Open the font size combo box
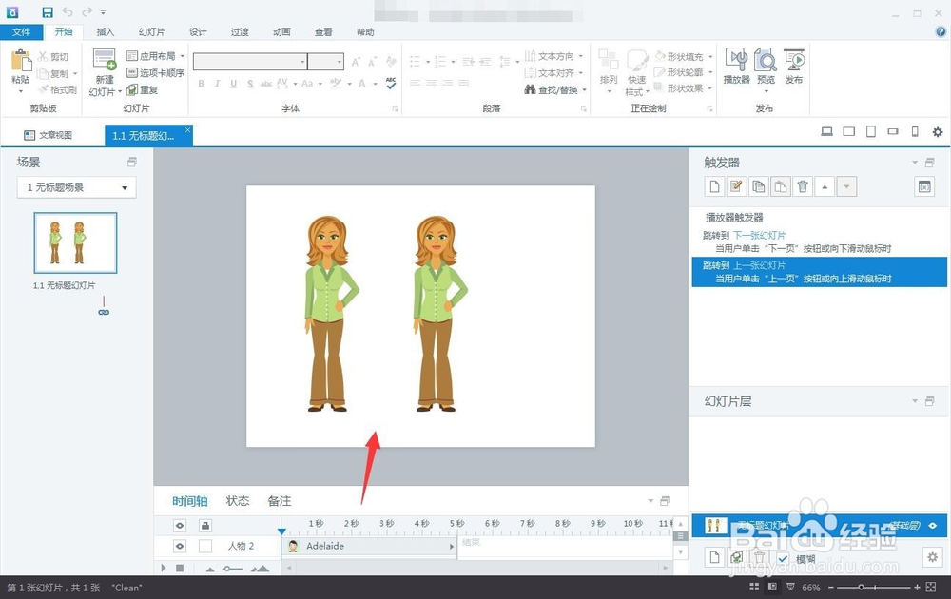The width and height of the screenshot is (951, 599). point(325,61)
